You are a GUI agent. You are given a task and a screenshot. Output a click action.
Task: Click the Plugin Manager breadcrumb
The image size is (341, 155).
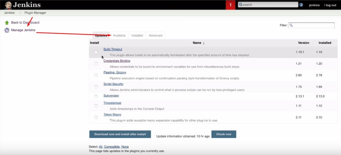pyautogui.click(x=35, y=13)
